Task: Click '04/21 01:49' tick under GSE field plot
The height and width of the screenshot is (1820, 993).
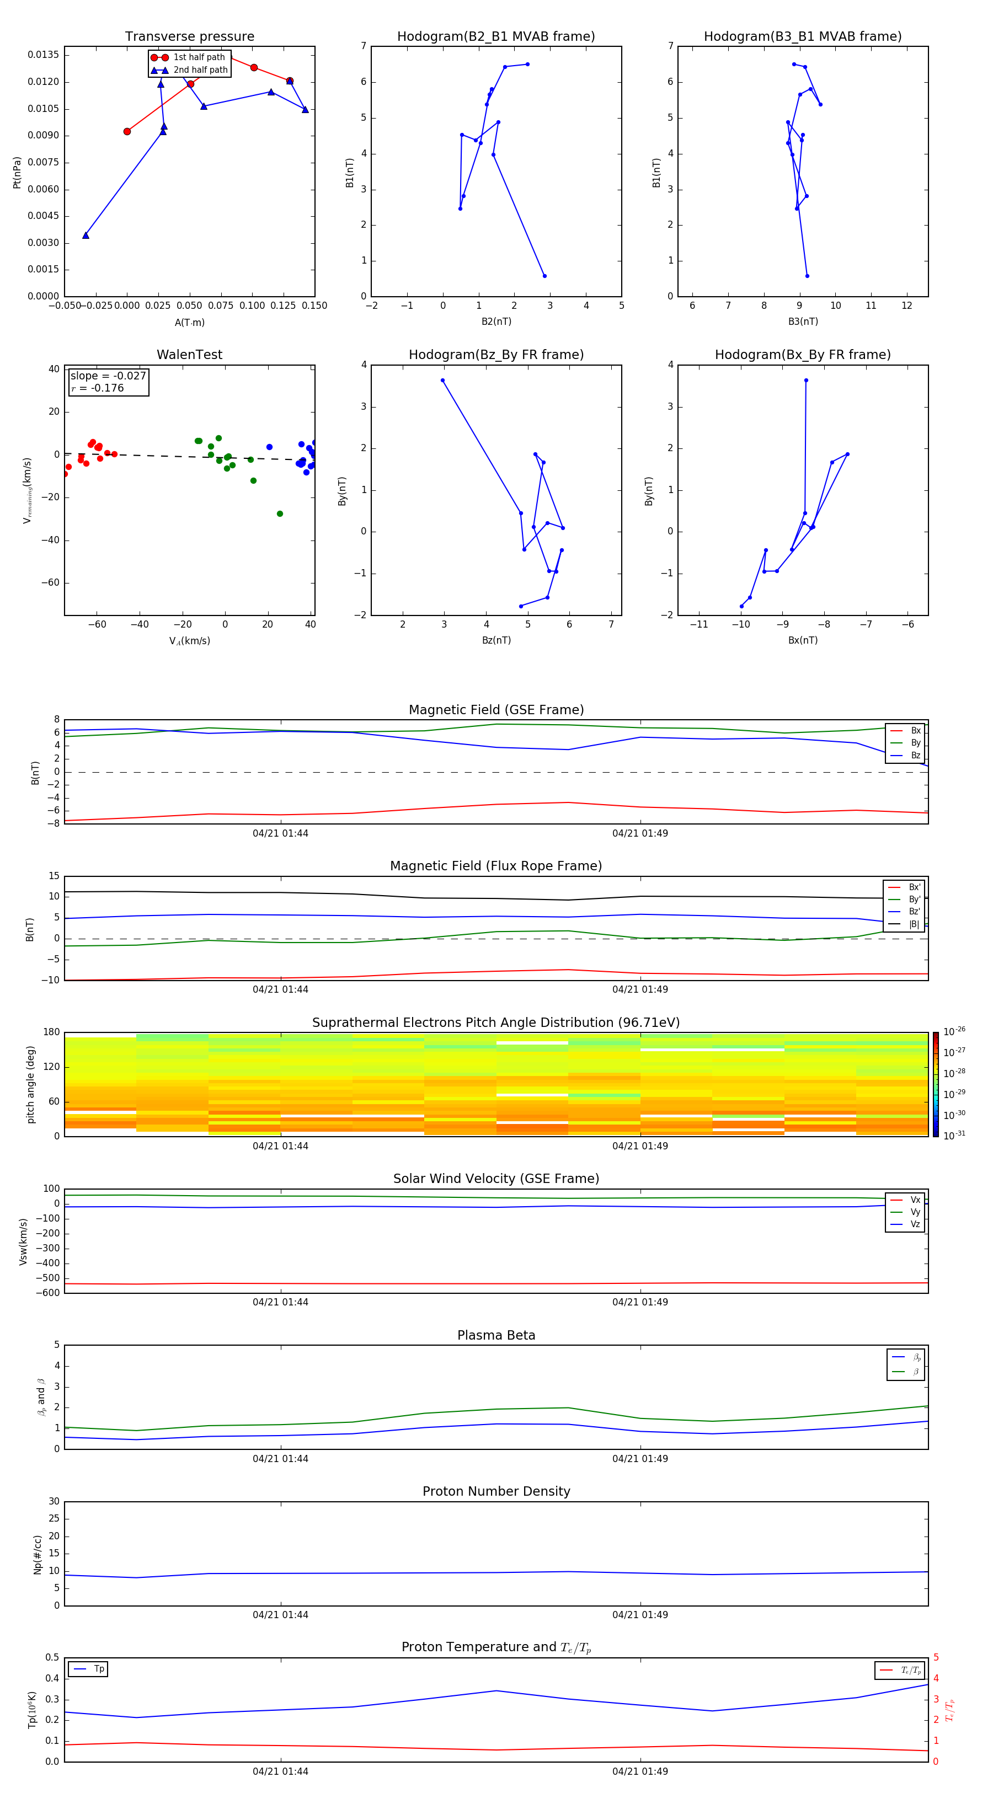Action: pos(640,834)
